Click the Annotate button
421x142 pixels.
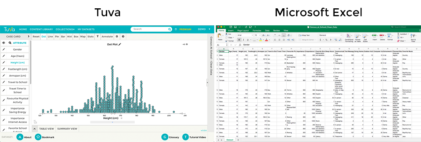tap(108, 36)
